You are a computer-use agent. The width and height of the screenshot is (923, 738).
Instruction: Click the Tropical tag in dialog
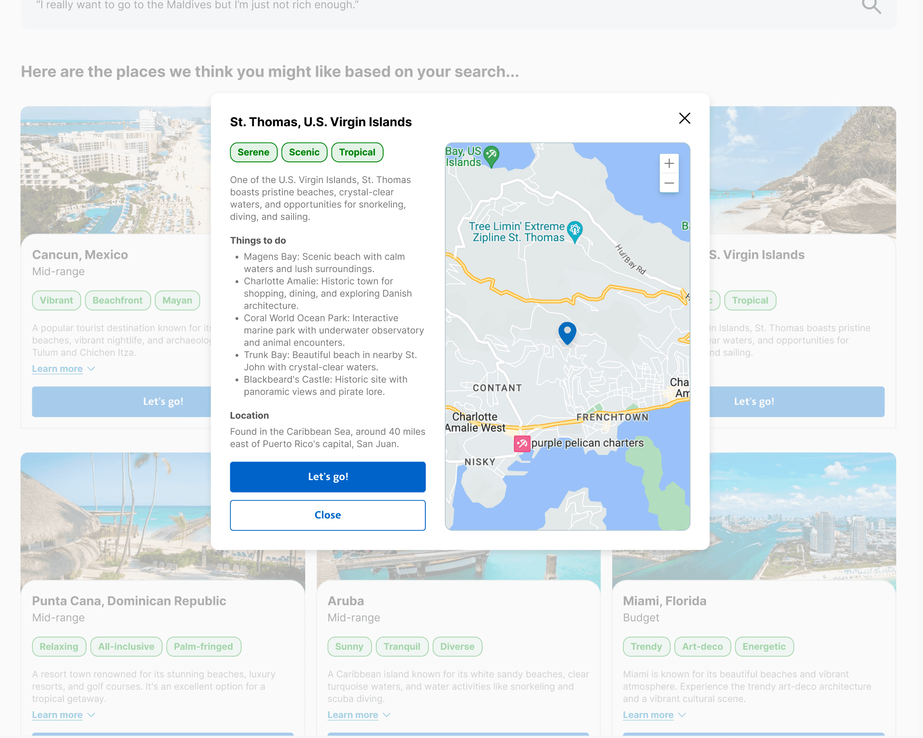[x=357, y=152]
